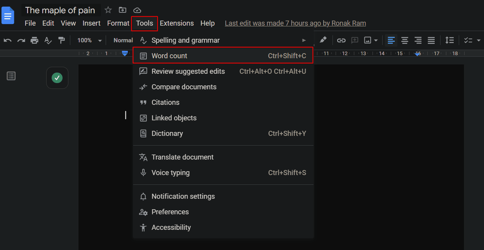Click the insert image icon

click(x=367, y=40)
